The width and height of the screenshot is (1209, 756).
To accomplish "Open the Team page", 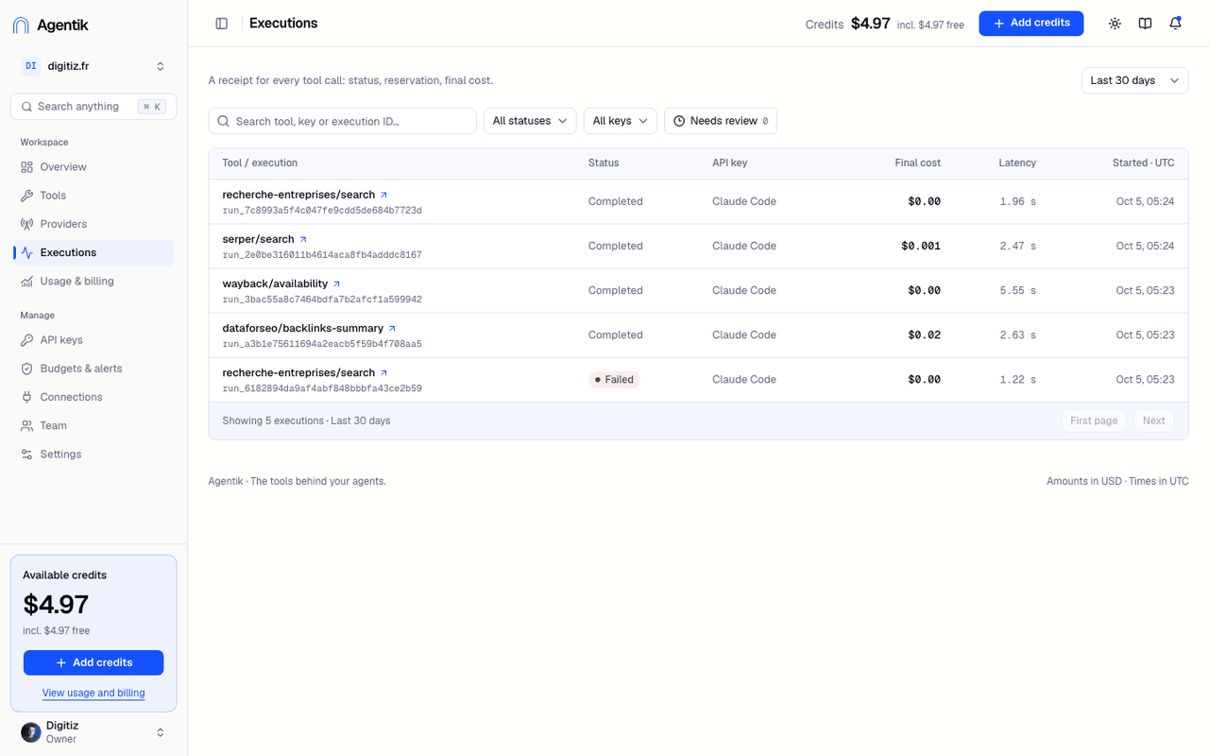I will click(94, 425).
